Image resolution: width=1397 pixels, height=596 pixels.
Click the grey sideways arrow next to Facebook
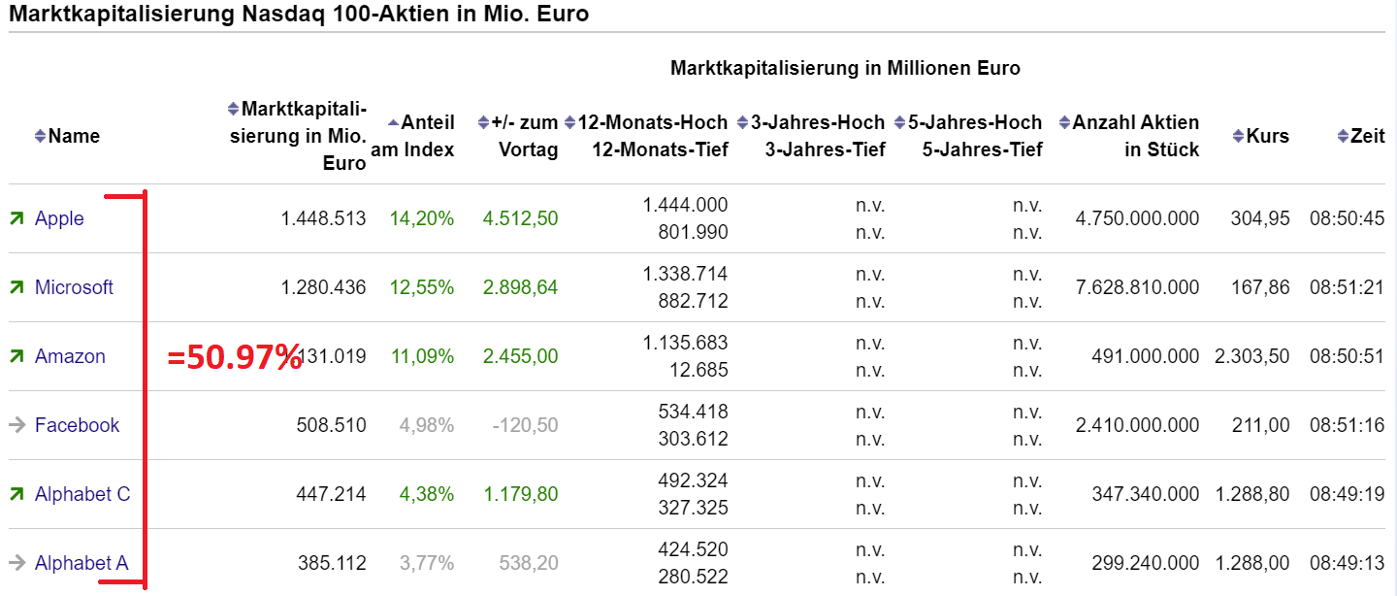16,425
